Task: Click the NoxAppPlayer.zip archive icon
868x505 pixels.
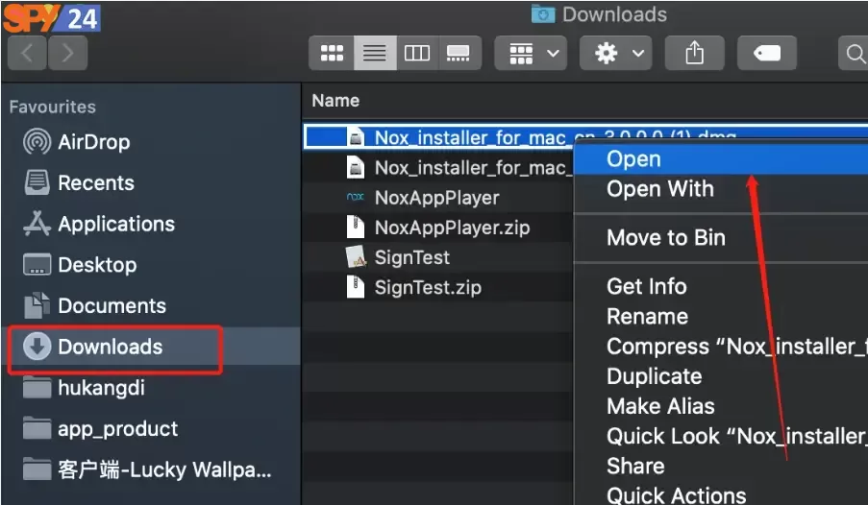Action: pos(356,228)
